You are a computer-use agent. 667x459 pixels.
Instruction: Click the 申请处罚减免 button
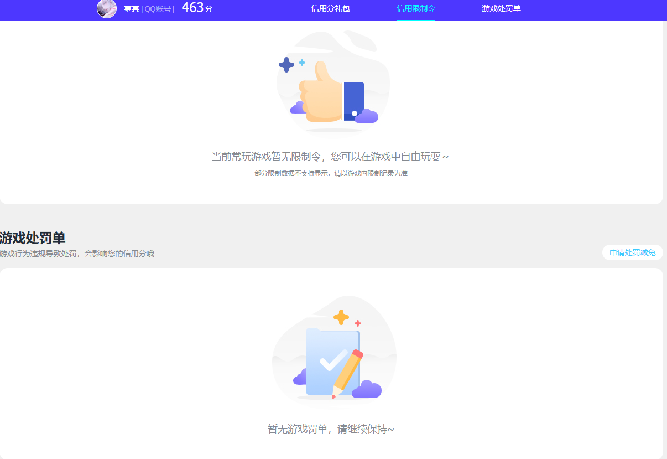pos(633,252)
